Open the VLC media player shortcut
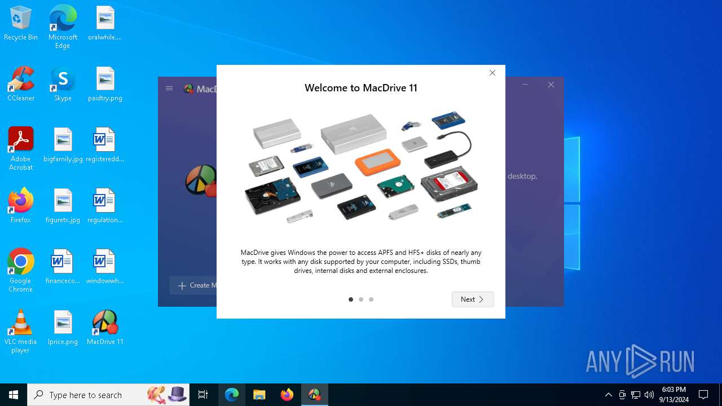Image resolution: width=722 pixels, height=406 pixels. point(21,332)
